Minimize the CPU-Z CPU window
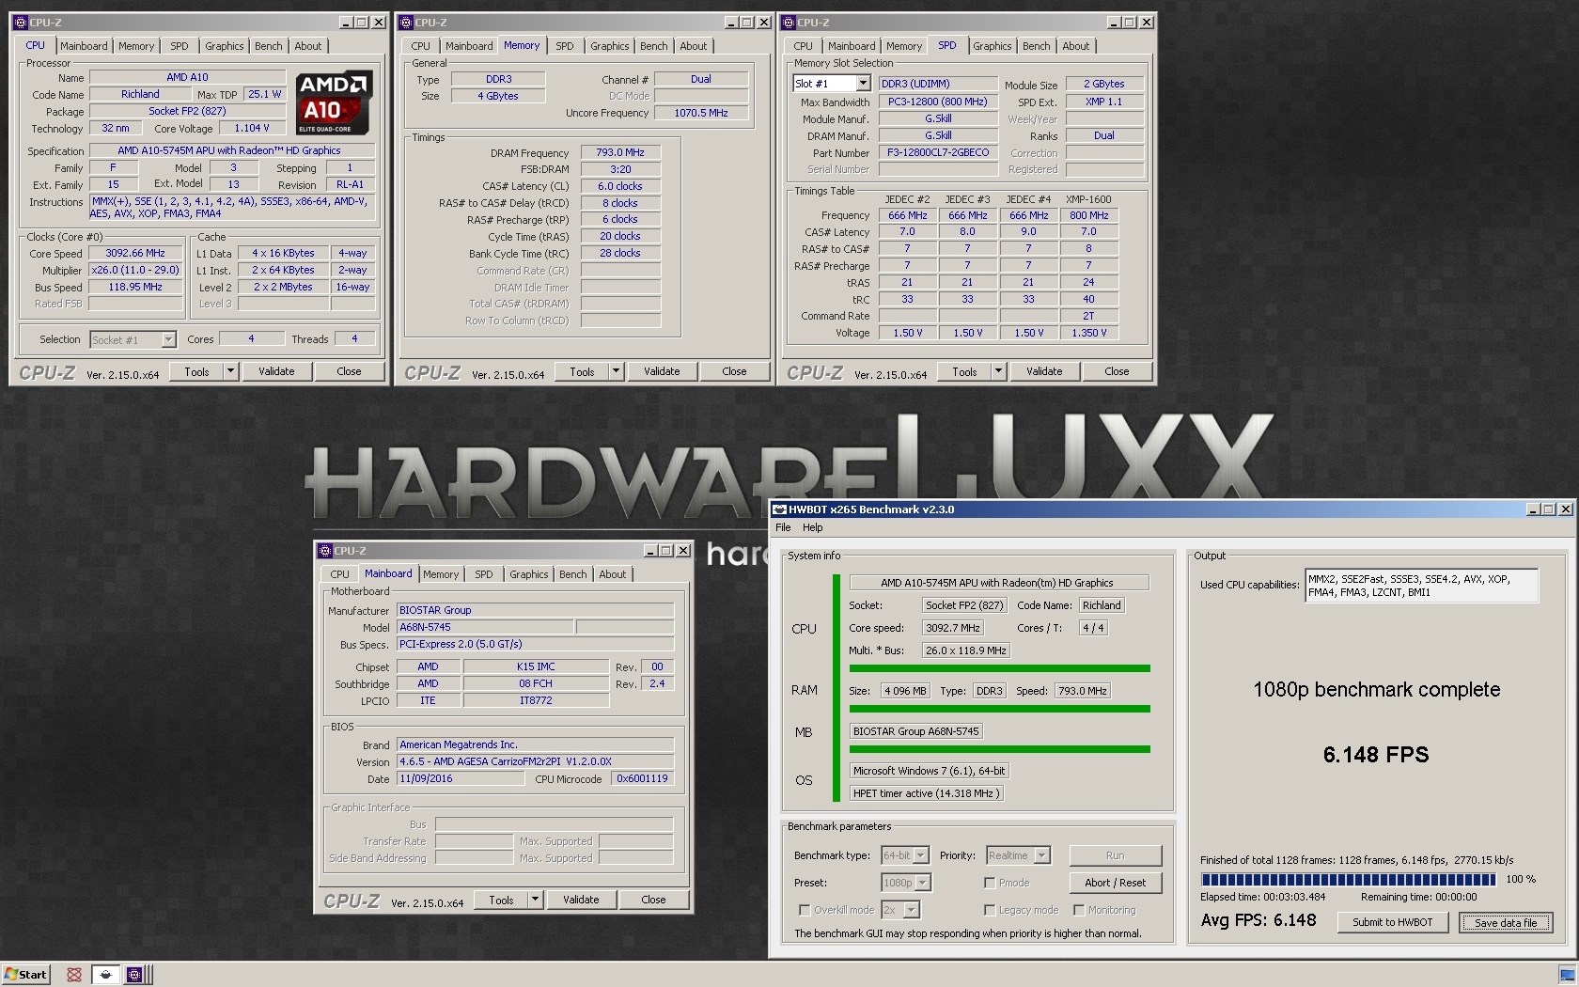 (346, 23)
